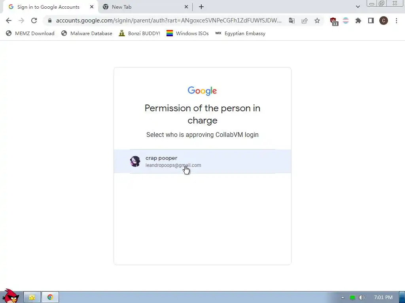The width and height of the screenshot is (405, 303).
Task: Go back to the previous page
Action: [x=9, y=21]
